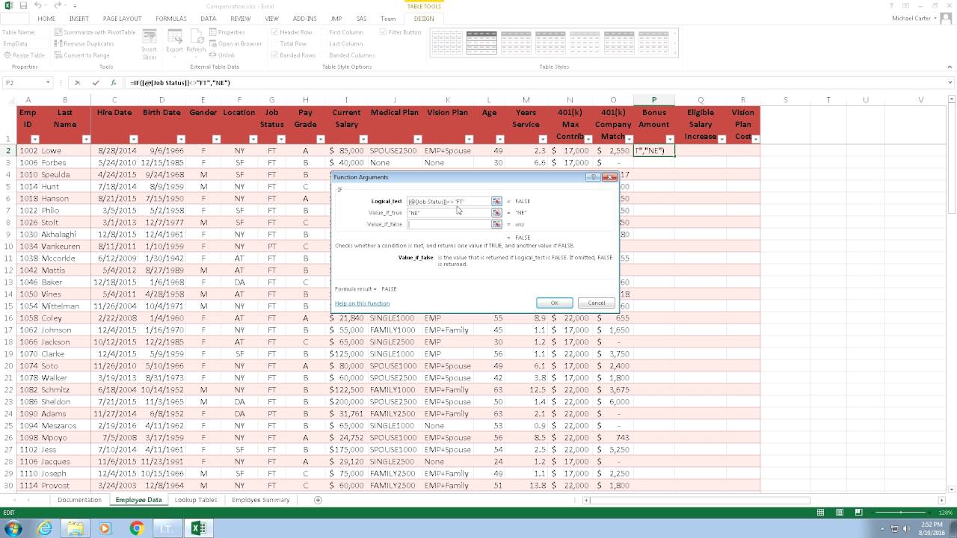Expand the Name Box dropdown arrow
Screen dimensions: 957x538
[x=48, y=83]
